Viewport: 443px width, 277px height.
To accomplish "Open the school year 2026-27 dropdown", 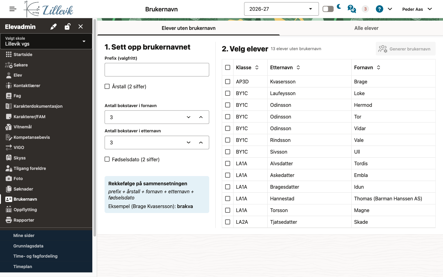I will (281, 9).
